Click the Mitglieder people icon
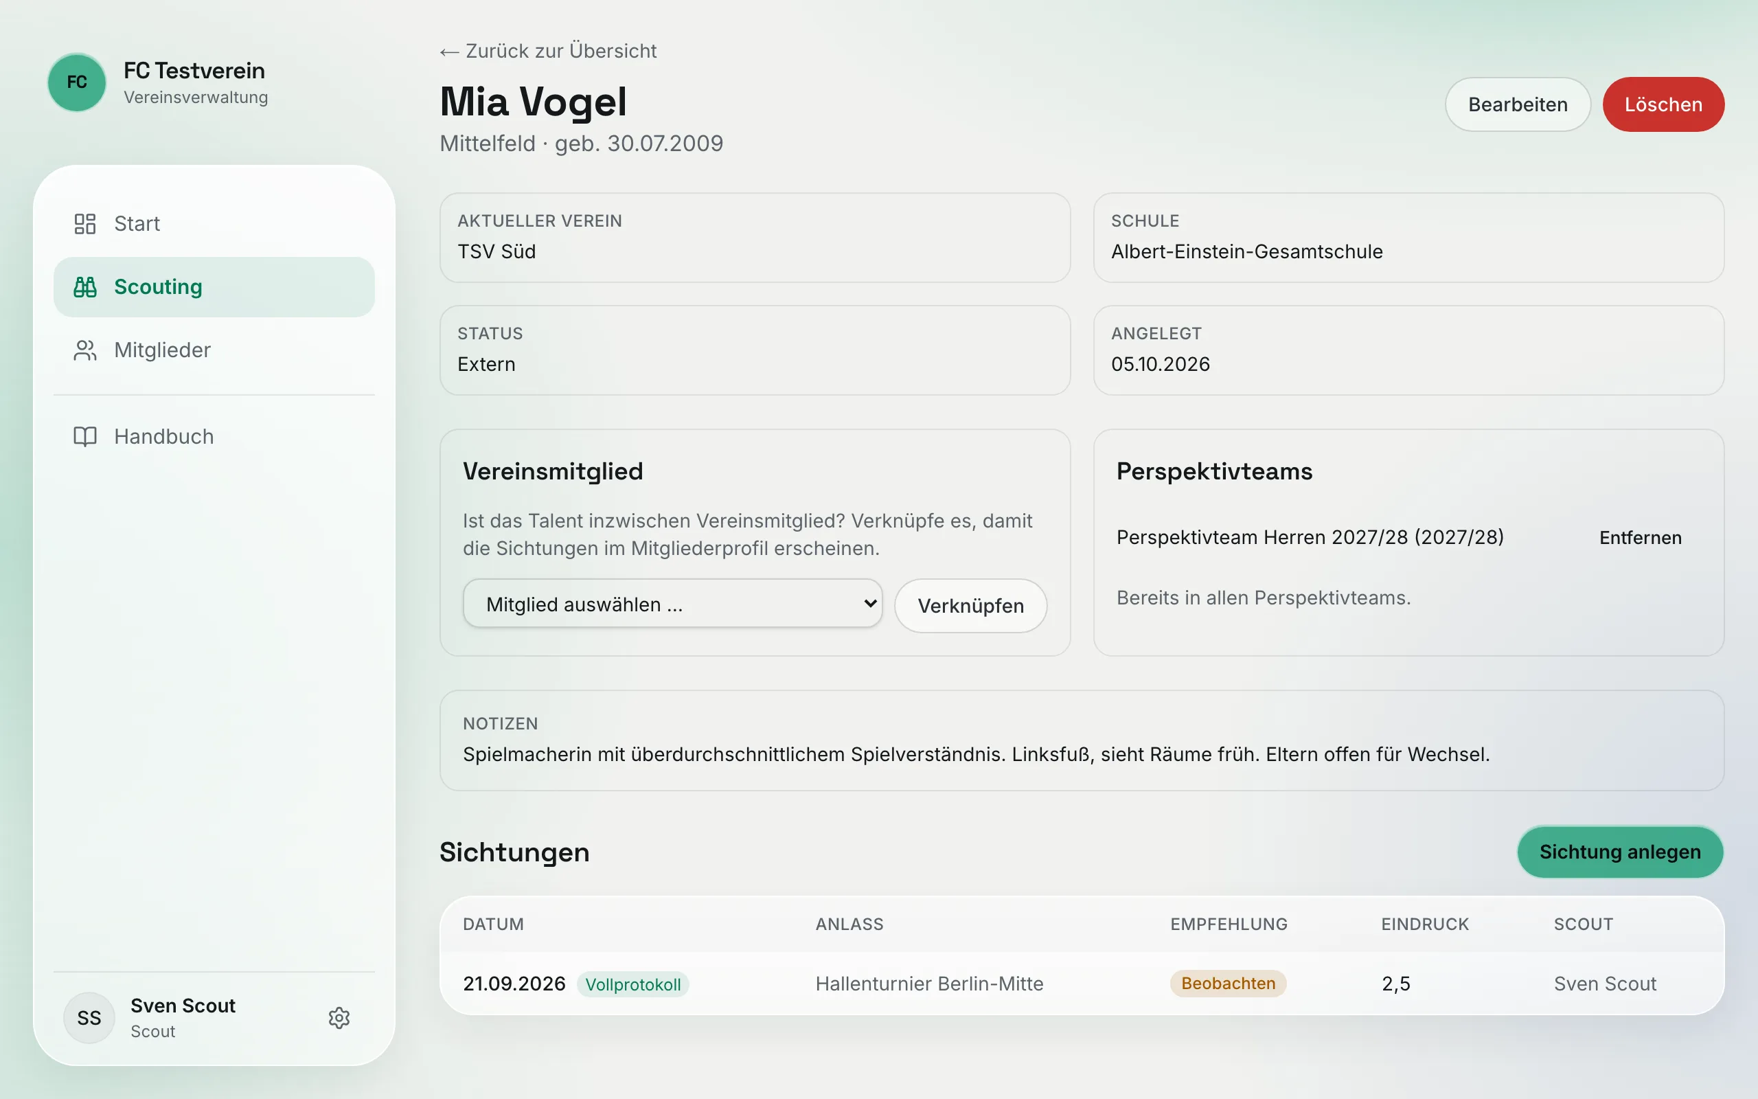The height and width of the screenshot is (1099, 1758). (x=85, y=350)
